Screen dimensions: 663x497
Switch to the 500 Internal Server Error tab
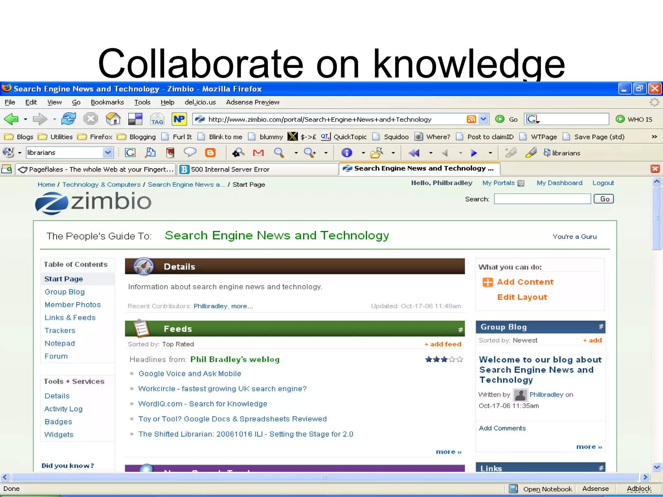pos(258,169)
